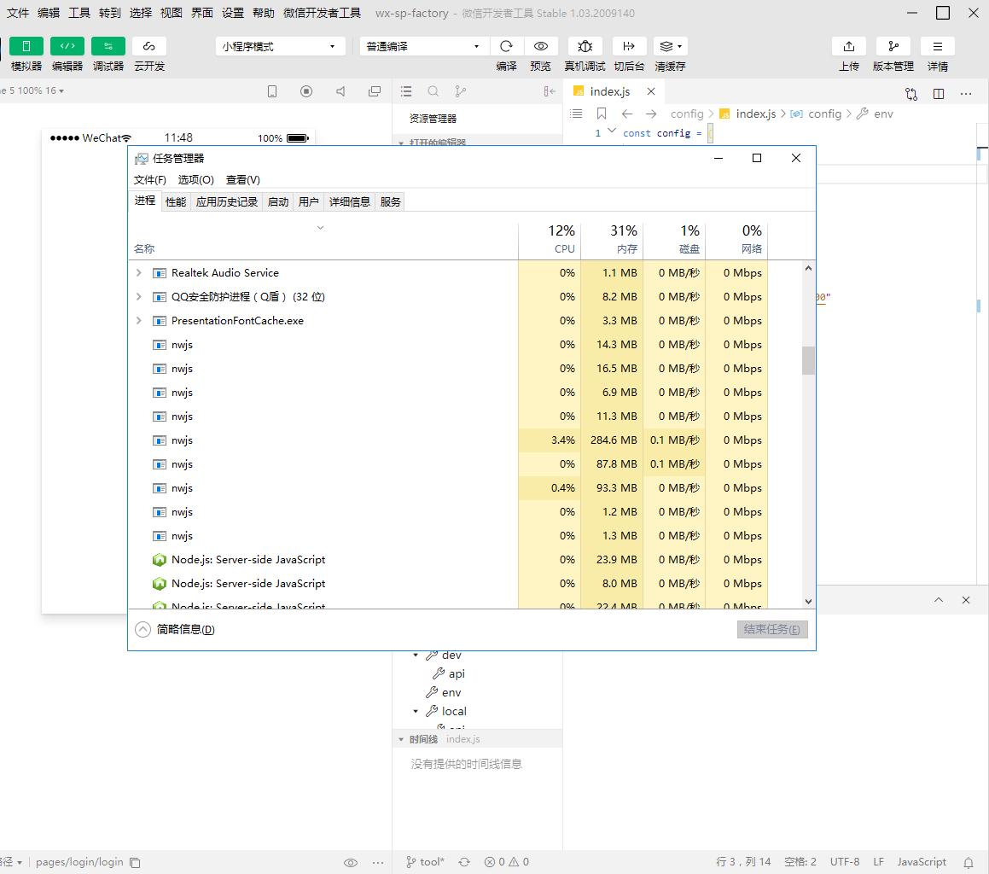Viewport: 989px width, 874px height.
Task: Open the normal compile dropdown
Action: pos(424,46)
